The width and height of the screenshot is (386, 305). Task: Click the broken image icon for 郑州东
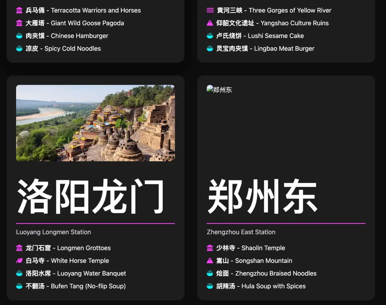point(210,89)
